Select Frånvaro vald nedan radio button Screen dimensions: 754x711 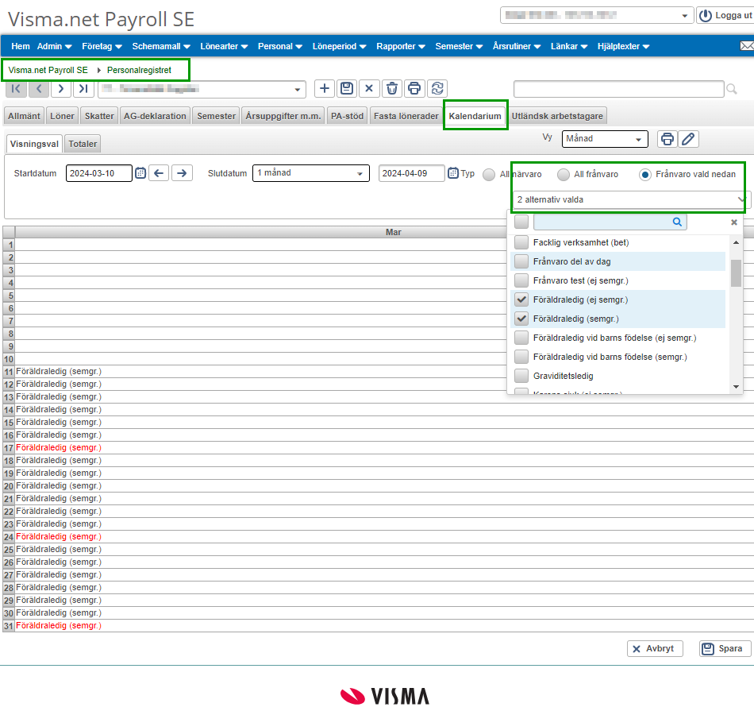click(644, 174)
